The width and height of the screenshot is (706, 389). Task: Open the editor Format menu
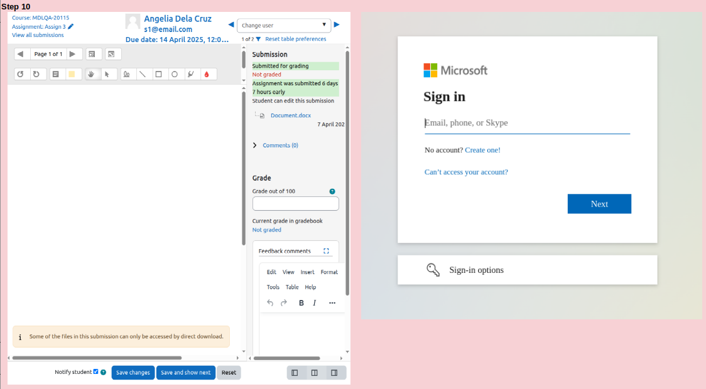tap(329, 272)
